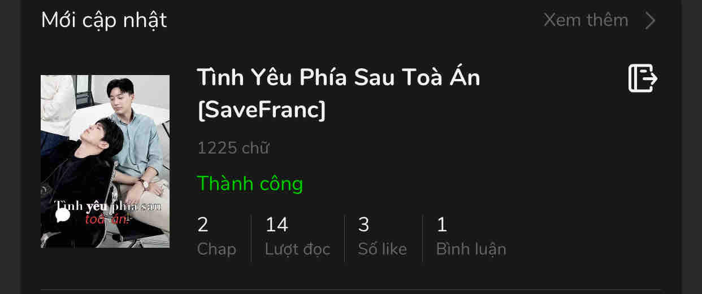Open the Bình luận label

[x=471, y=249]
